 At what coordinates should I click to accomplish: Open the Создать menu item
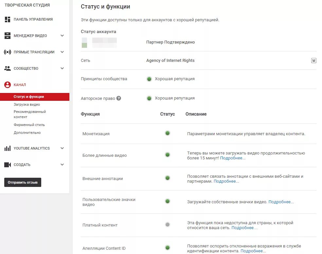coord(22,165)
